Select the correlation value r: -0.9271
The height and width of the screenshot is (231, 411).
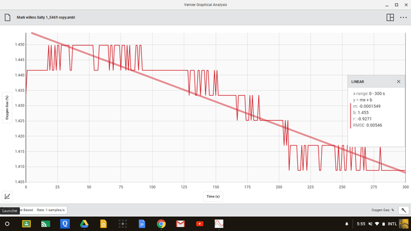click(x=362, y=119)
